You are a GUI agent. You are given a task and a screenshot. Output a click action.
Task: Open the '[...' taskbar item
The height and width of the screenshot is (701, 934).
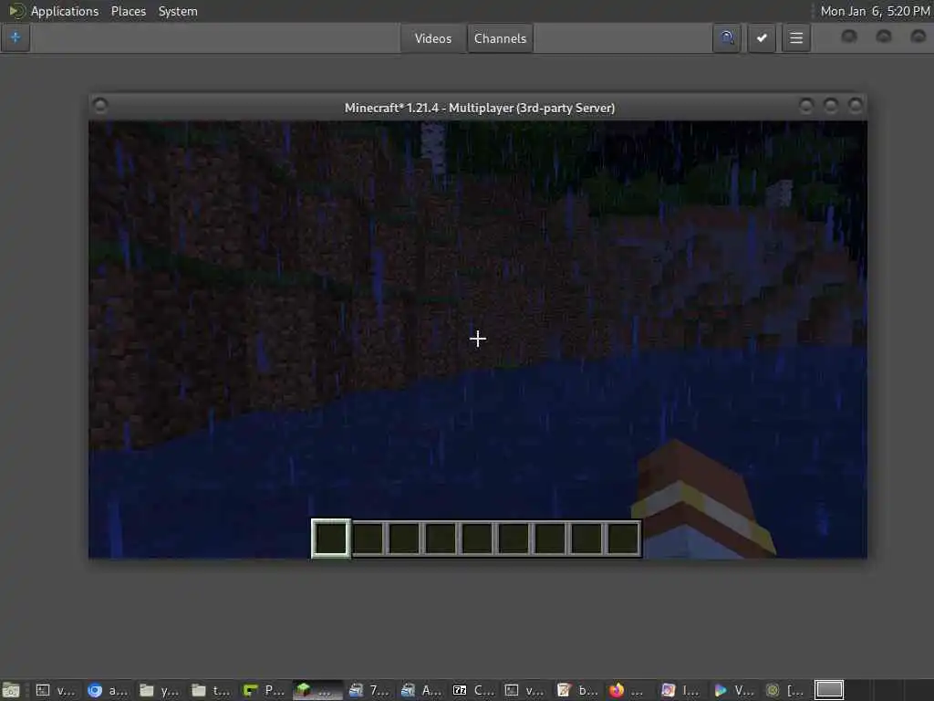785,690
